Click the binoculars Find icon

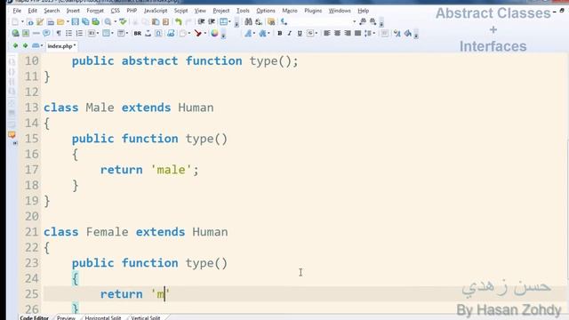pyautogui.click(x=248, y=22)
